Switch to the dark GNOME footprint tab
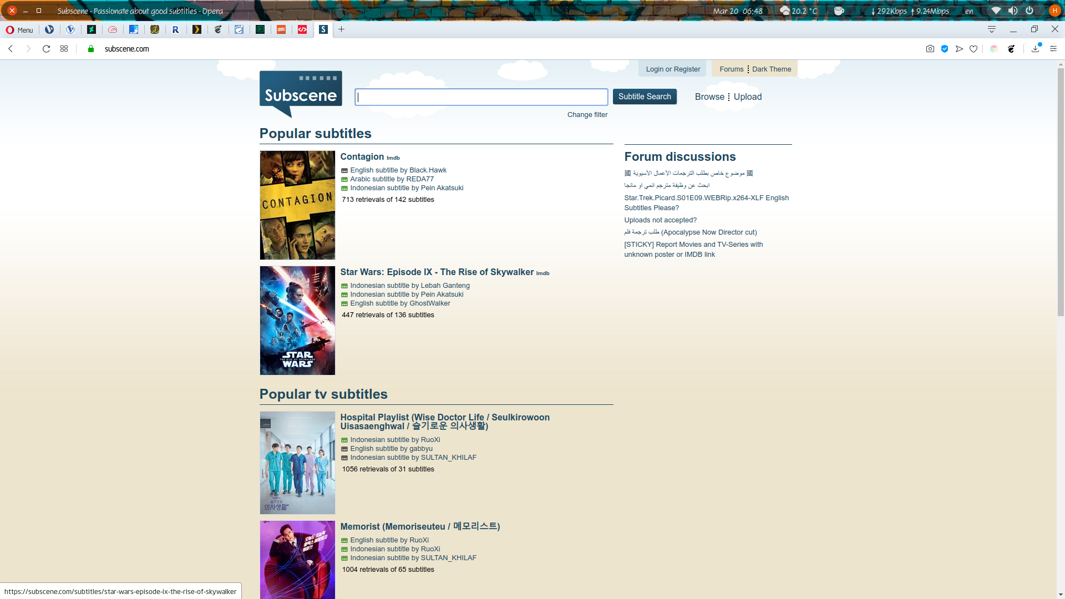The image size is (1065, 599). coord(218,29)
